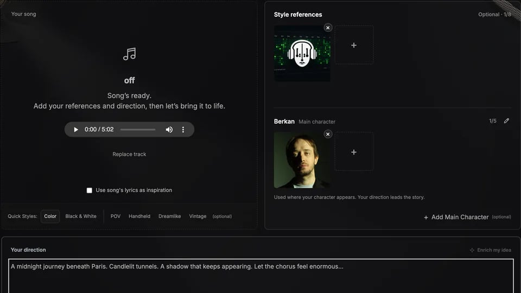The image size is (521, 293).
Task: Click the 'Optional · 1/8' counter
Action: [x=494, y=15]
